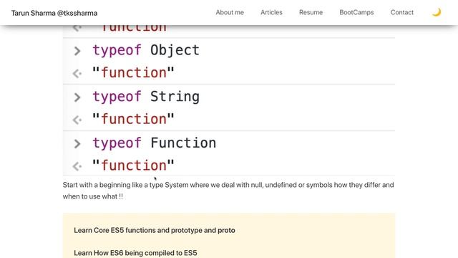Click the console screenshot image

coord(229,100)
